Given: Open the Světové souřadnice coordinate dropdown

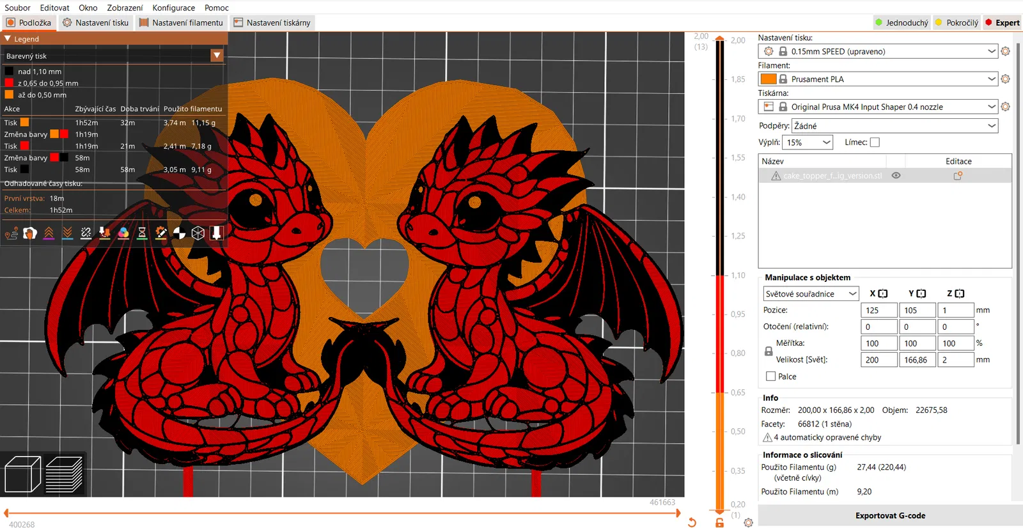Looking at the screenshot, I should [811, 293].
